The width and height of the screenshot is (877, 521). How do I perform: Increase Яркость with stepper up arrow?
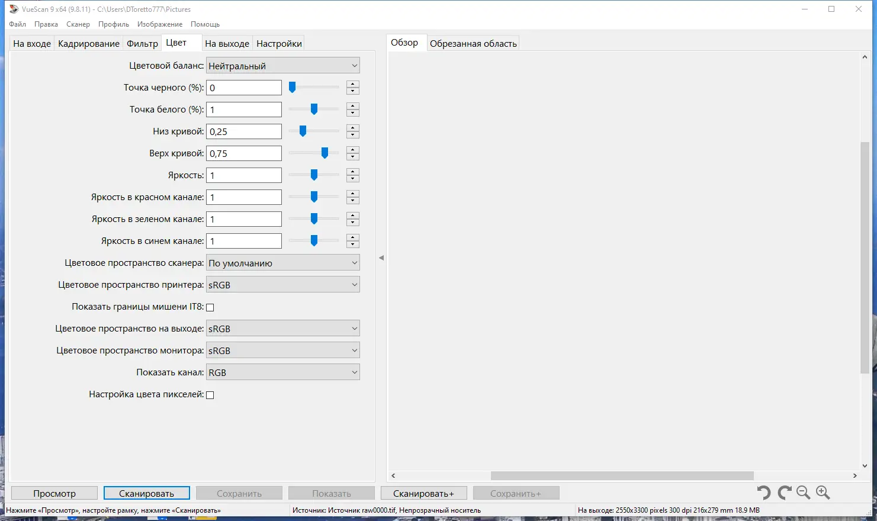point(353,172)
